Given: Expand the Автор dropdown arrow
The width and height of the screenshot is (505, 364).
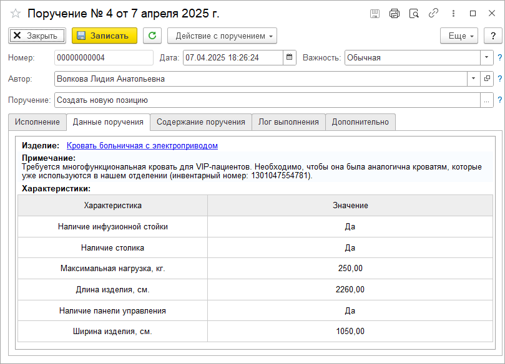Looking at the screenshot, I should tap(473, 79).
